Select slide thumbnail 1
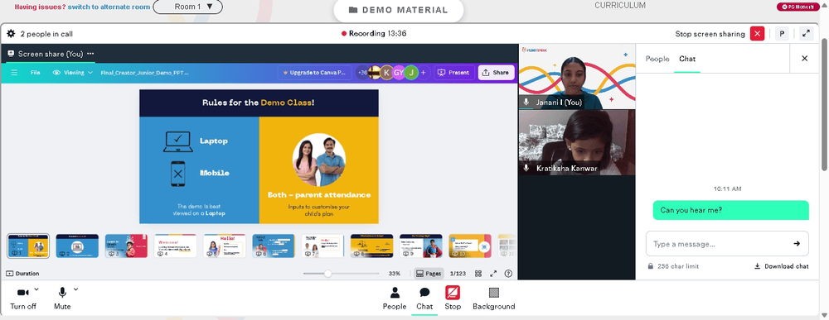829x320 pixels. pyautogui.click(x=28, y=246)
